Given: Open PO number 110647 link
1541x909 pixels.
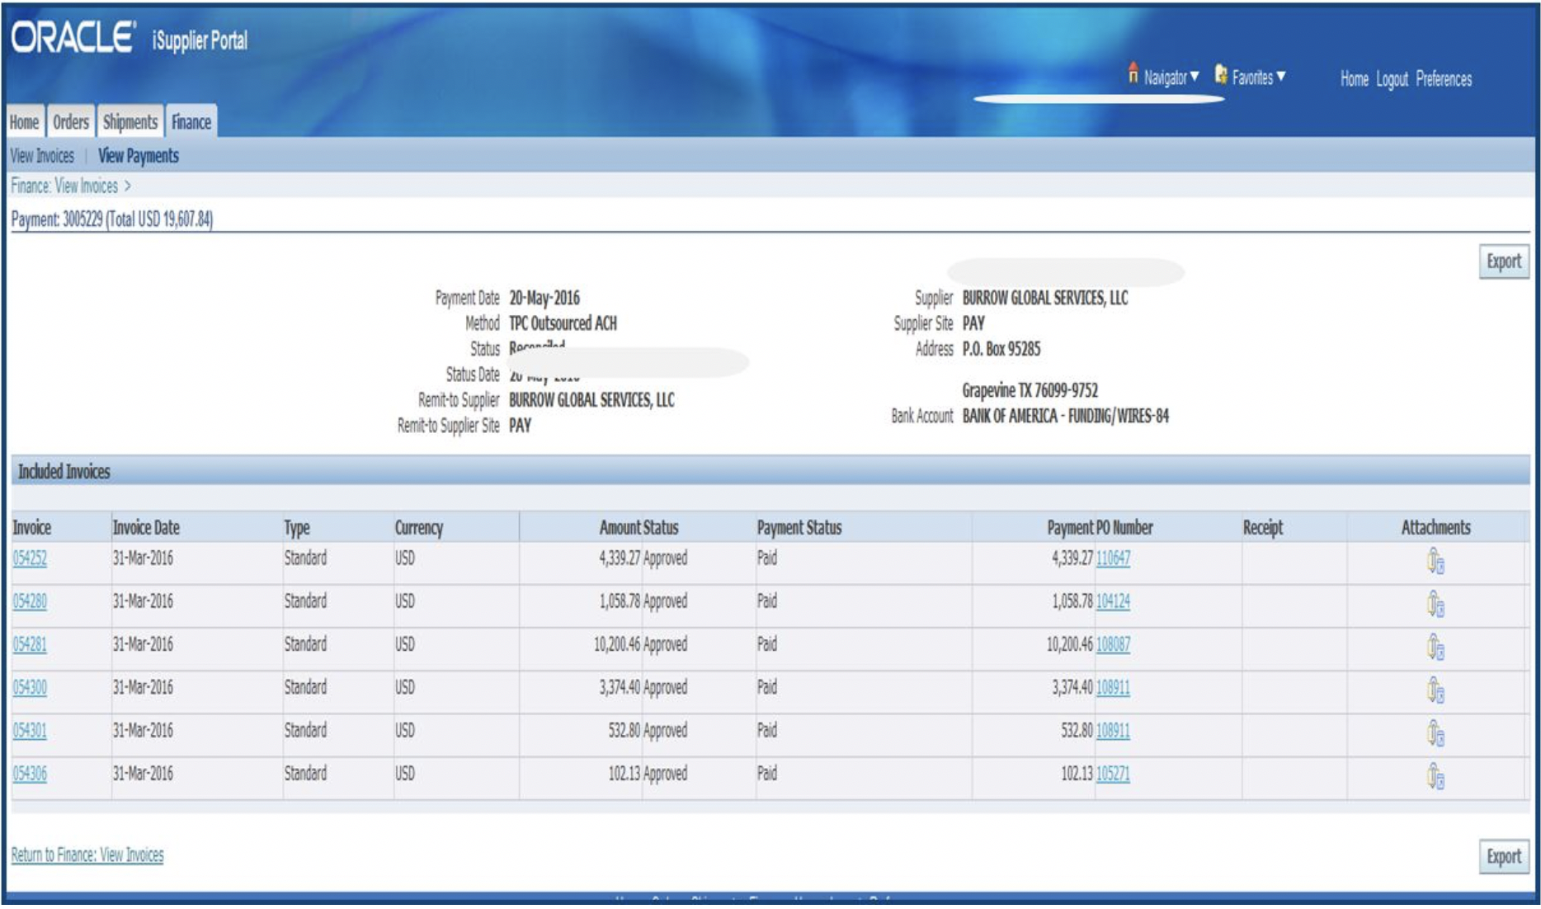Looking at the screenshot, I should 1113,558.
